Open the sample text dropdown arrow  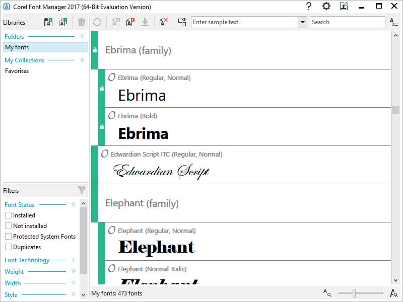tap(303, 22)
